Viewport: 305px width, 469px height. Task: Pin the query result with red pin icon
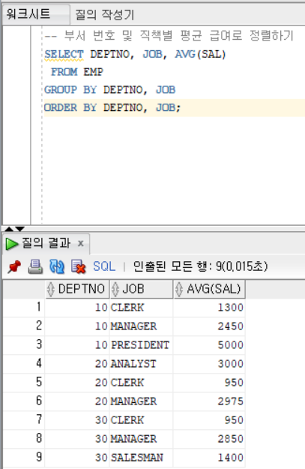point(14,266)
